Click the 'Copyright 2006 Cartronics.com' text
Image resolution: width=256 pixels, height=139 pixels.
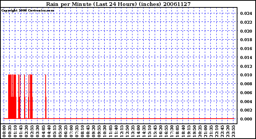pos(28,11)
